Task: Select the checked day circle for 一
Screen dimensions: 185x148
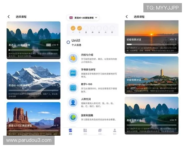Action: (73, 28)
